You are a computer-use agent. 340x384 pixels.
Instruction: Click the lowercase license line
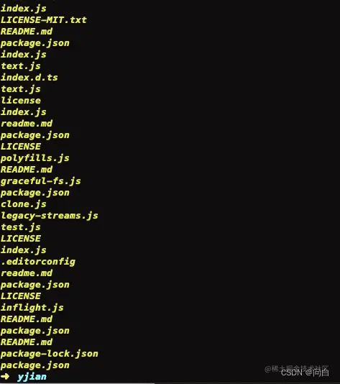click(x=21, y=101)
